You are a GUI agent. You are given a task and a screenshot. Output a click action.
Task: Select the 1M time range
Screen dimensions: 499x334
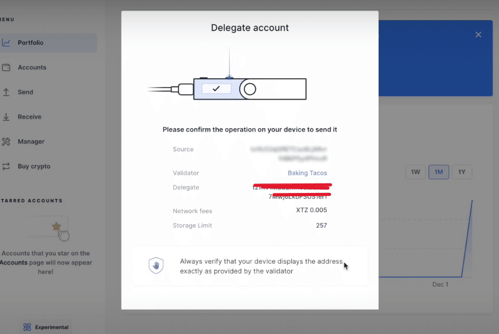pos(439,172)
